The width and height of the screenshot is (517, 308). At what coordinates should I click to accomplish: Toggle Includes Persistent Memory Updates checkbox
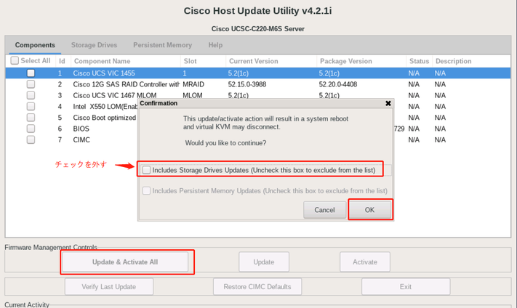coord(146,191)
